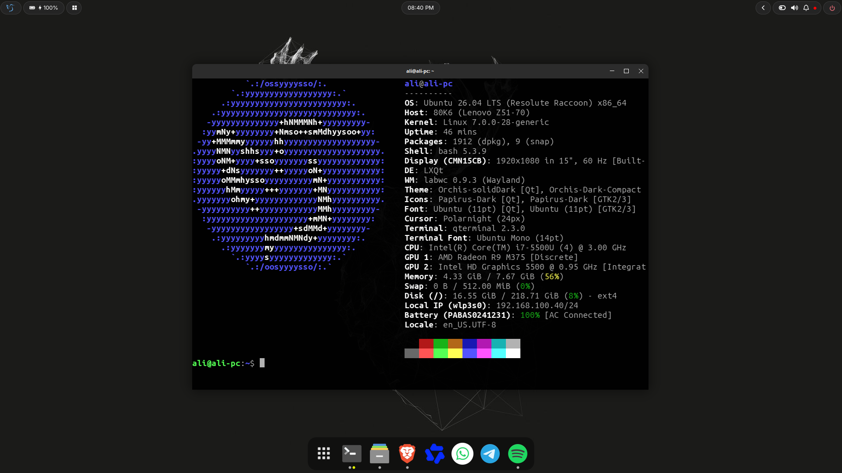
Task: Open the power menu button
Action: coord(832,8)
